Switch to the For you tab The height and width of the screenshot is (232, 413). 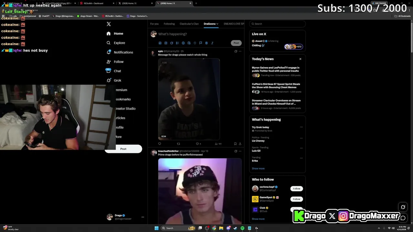pos(154,24)
